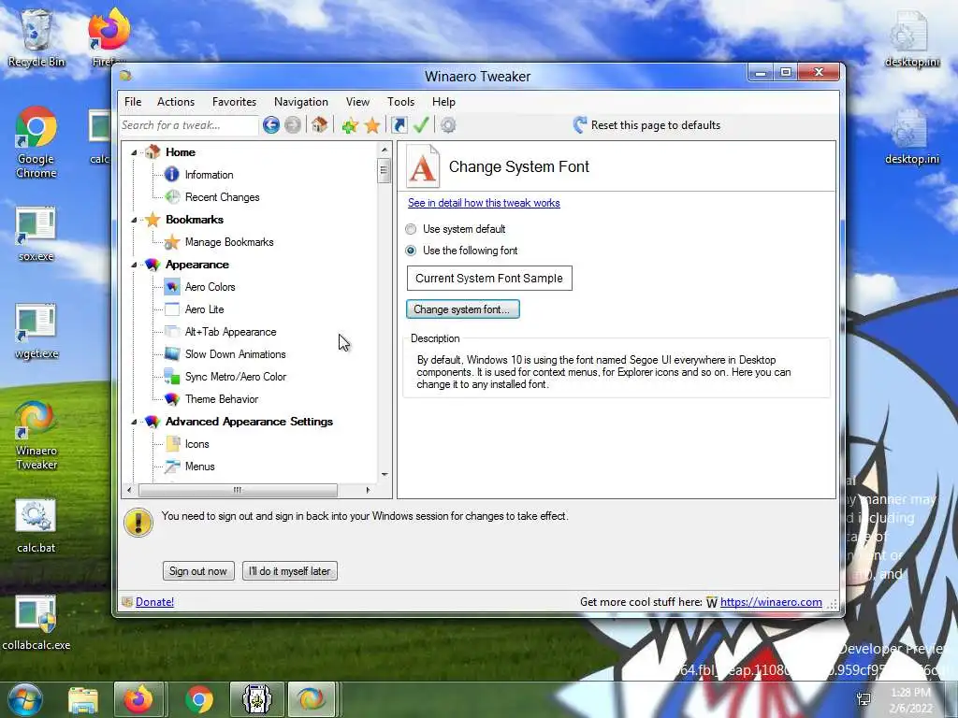
Task: Click Current System Font Sample box
Action: pos(489,279)
